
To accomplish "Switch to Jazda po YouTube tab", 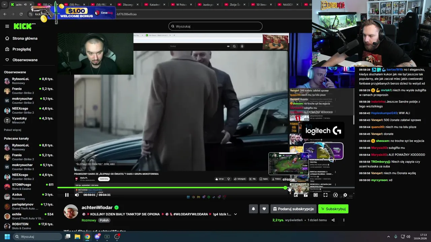I will click(x=208, y=5).
